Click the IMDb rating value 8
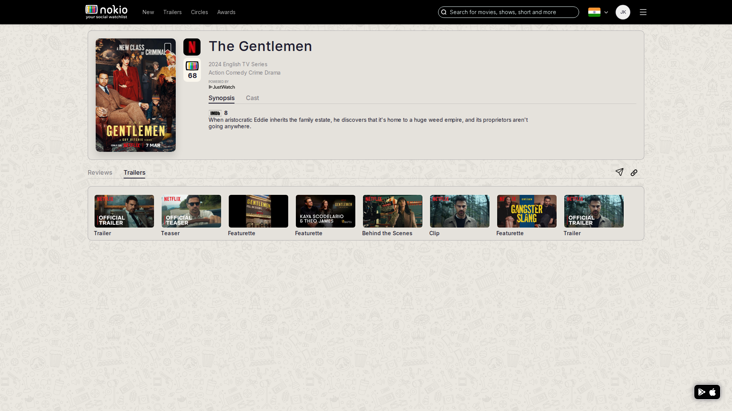This screenshot has width=732, height=411. [226, 113]
